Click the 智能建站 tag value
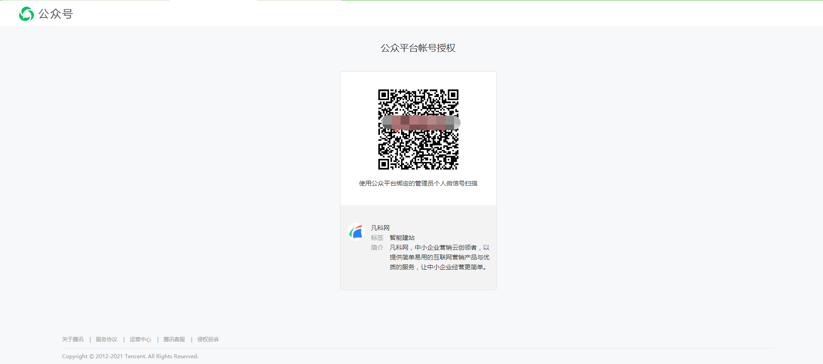This screenshot has width=823, height=364. (402, 238)
